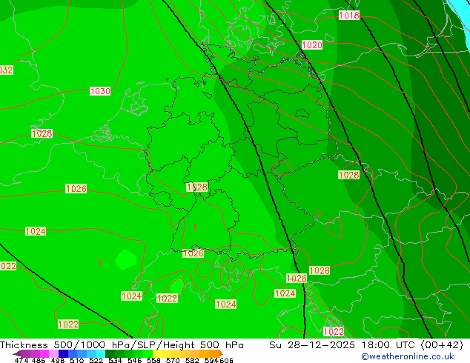Click the legend value 486
Screen dimensions: 470x363
(39, 360)
